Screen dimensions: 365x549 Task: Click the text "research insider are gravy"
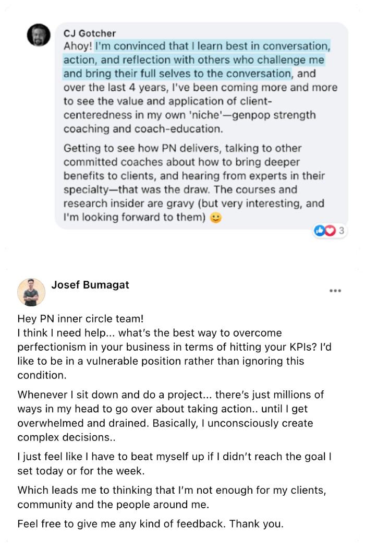pos(129,203)
